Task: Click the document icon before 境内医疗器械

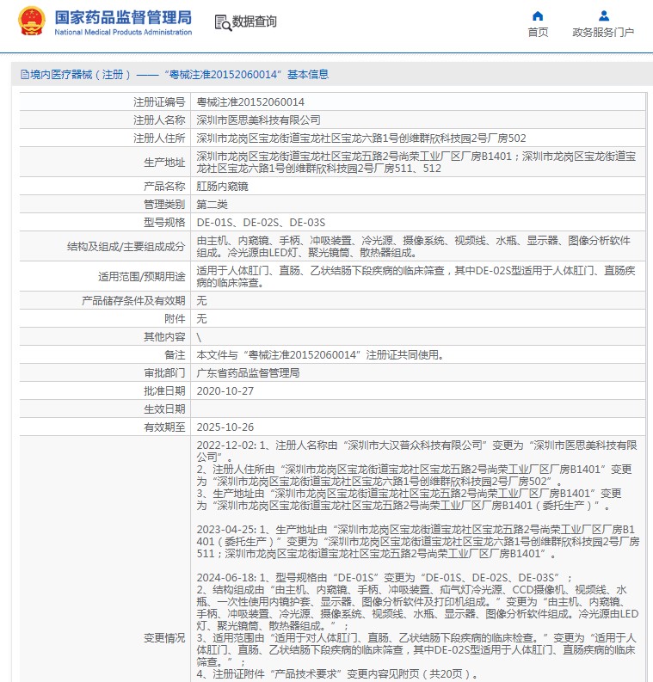Action: click(25, 75)
